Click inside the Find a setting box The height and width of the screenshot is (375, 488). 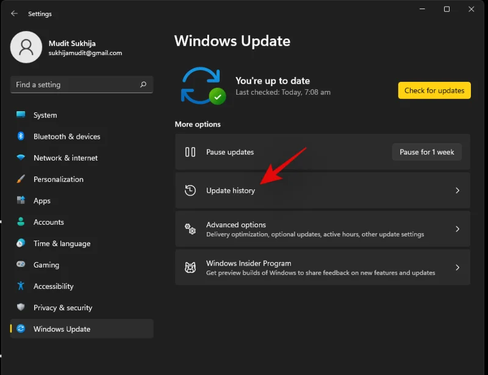pos(67,84)
